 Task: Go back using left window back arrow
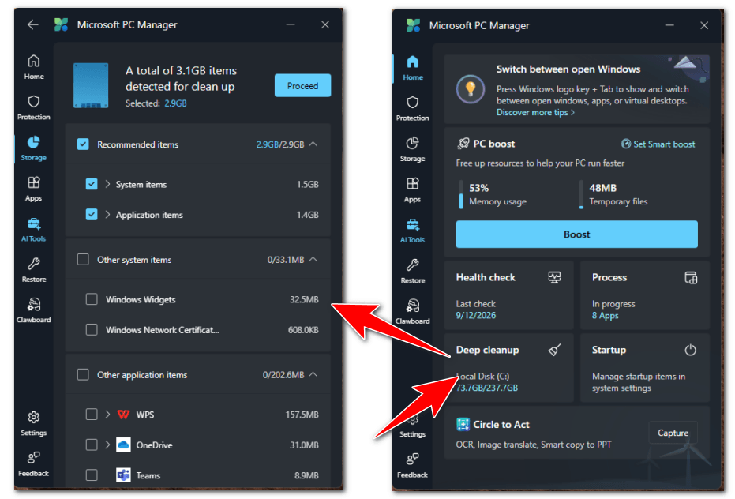coord(33,24)
